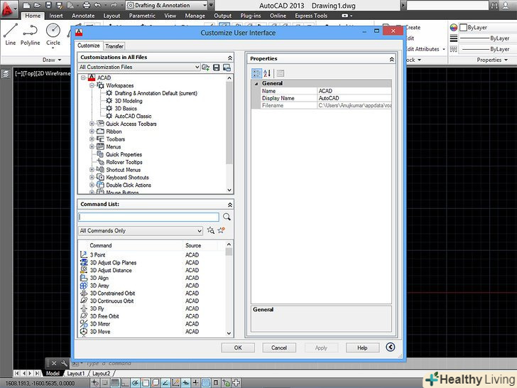The height and width of the screenshot is (388, 517).
Task: Click the Load partial customization file icon
Action: 206,68
